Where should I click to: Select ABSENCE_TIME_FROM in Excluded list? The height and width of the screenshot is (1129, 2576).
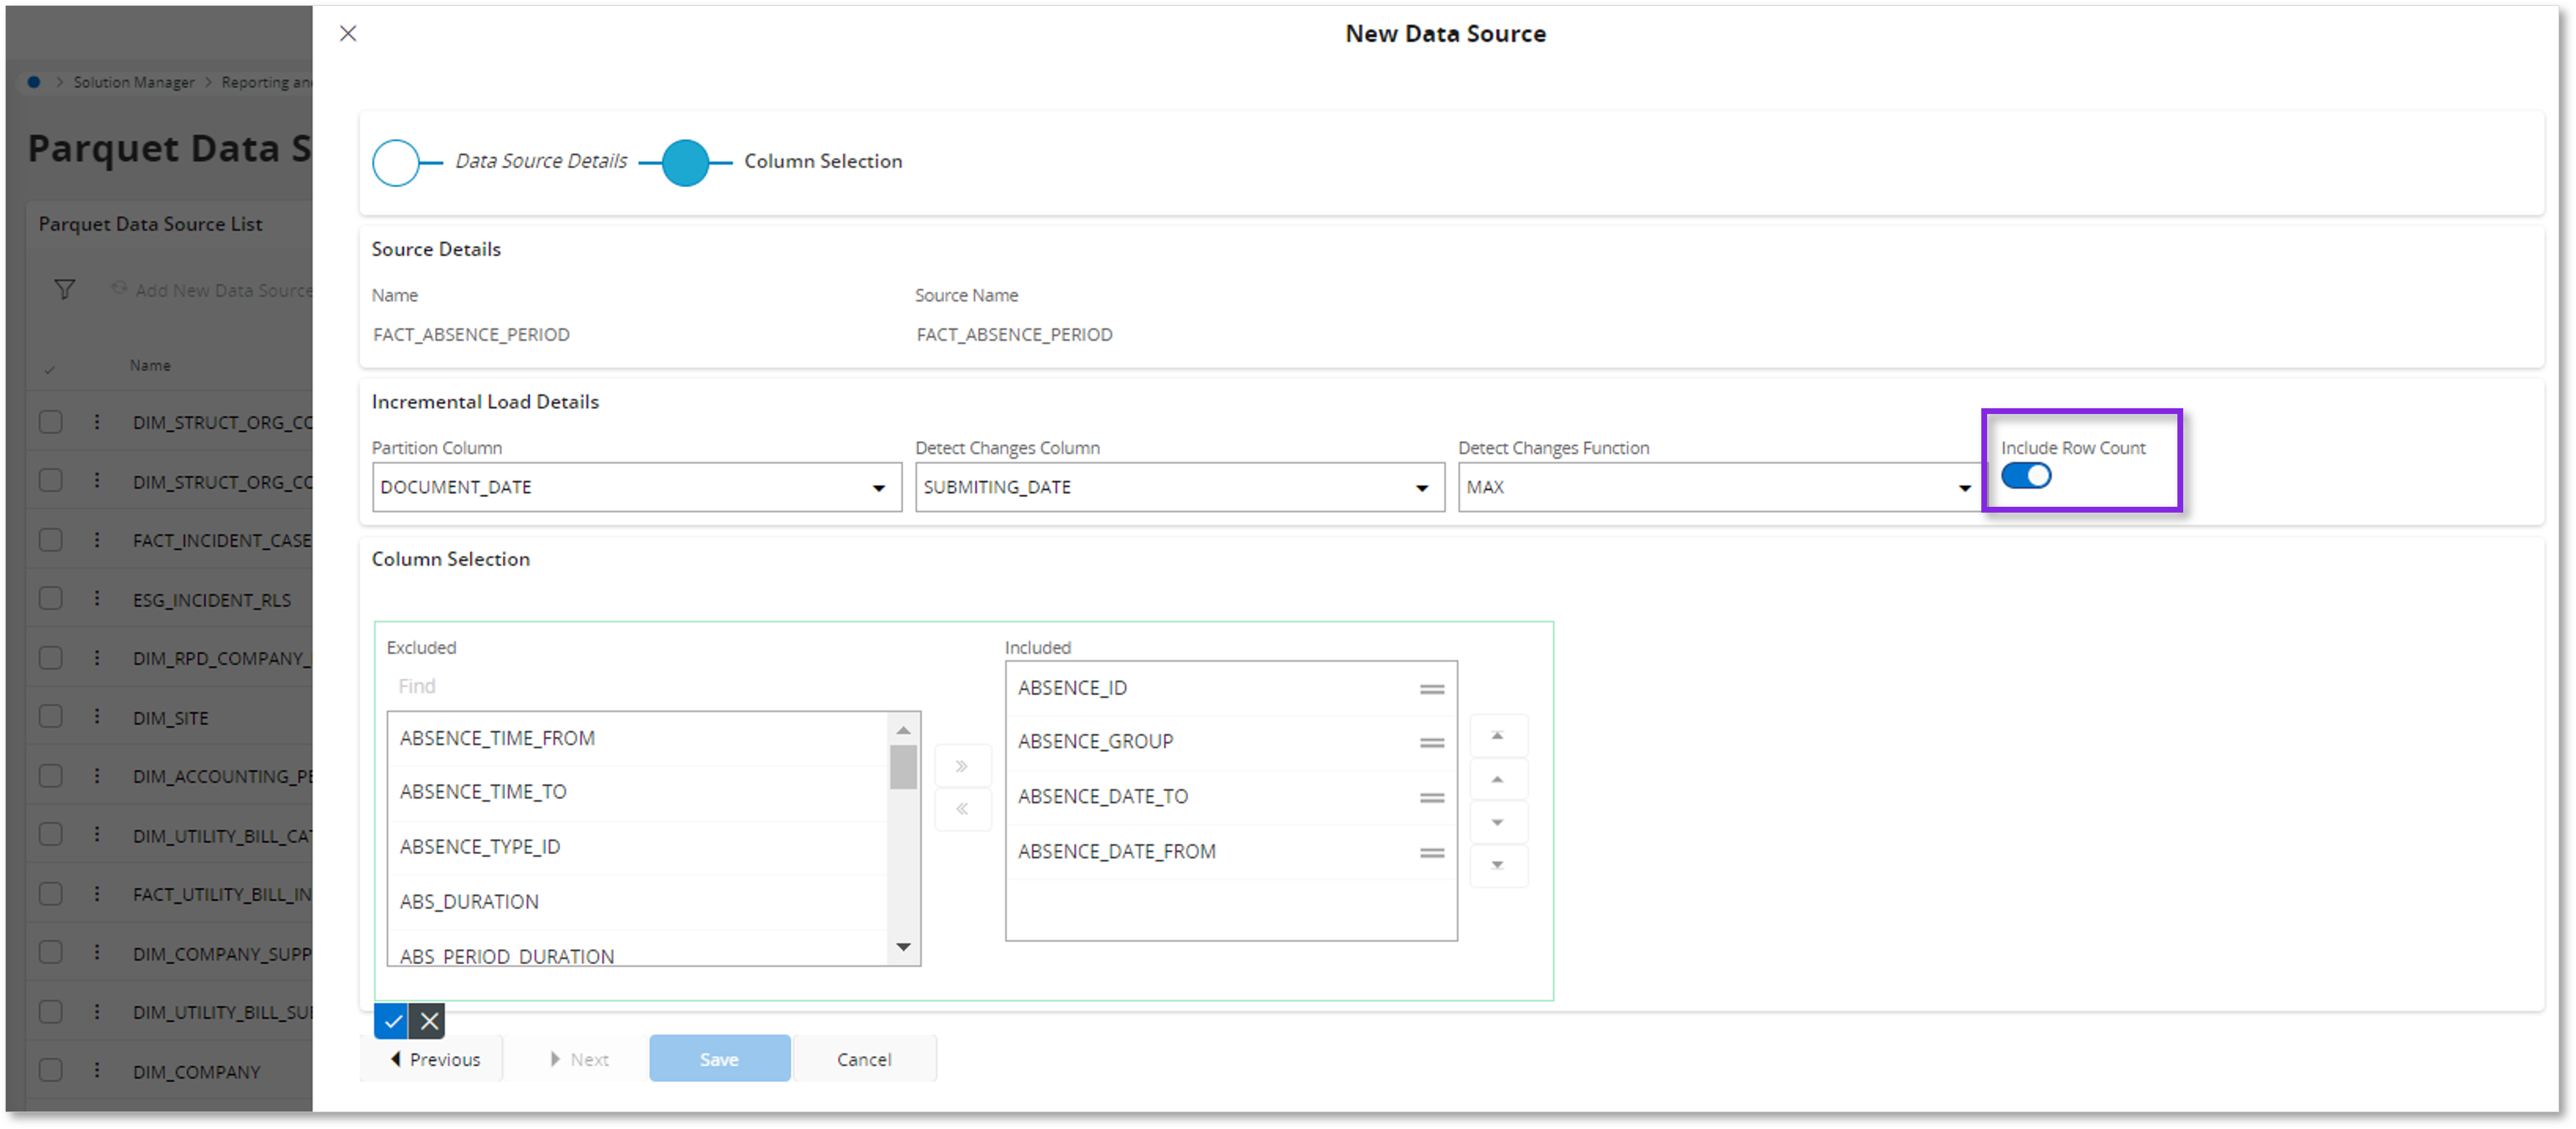[x=637, y=738]
